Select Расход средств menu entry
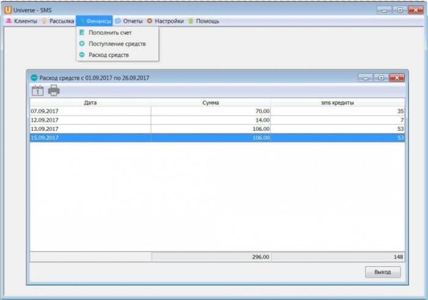 point(108,54)
